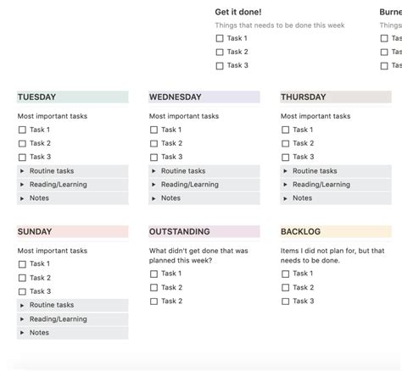Toggle Task 1 checkbox under Wednesday
Image resolution: width=402 pixels, height=371 pixels.
154,130
